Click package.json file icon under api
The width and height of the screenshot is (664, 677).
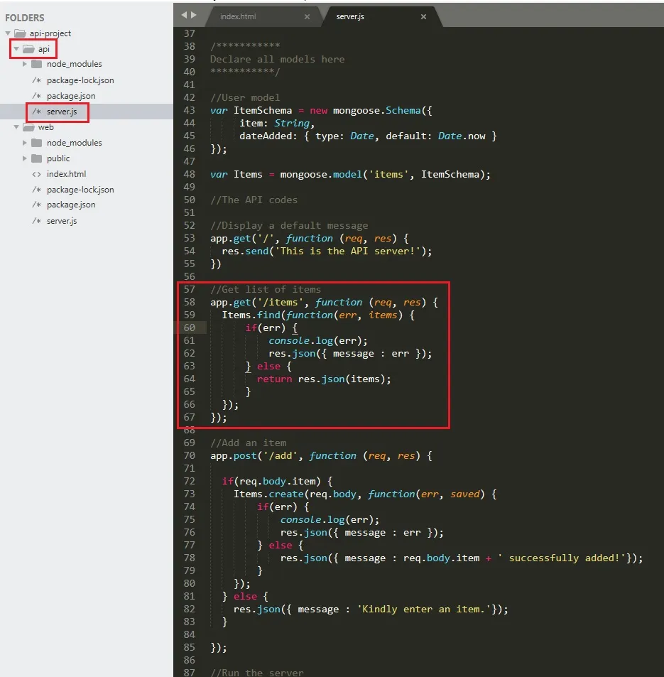(37, 96)
